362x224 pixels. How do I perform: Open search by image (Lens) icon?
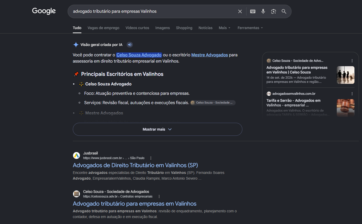tap(273, 11)
